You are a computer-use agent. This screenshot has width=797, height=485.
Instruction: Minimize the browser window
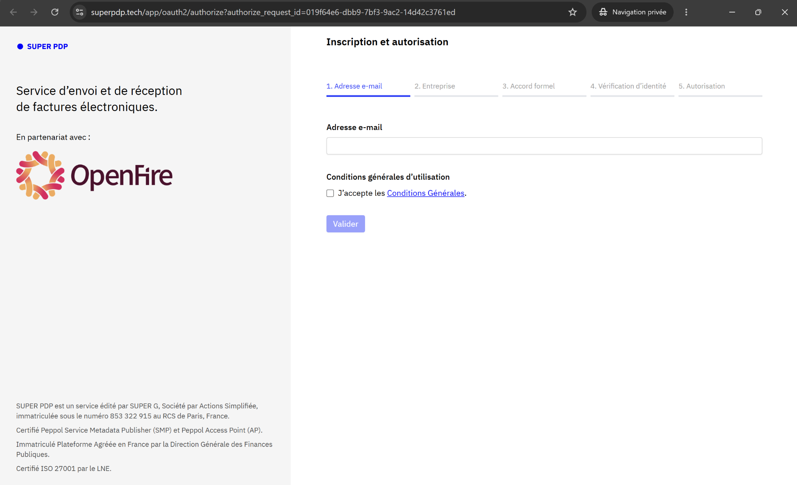point(732,12)
